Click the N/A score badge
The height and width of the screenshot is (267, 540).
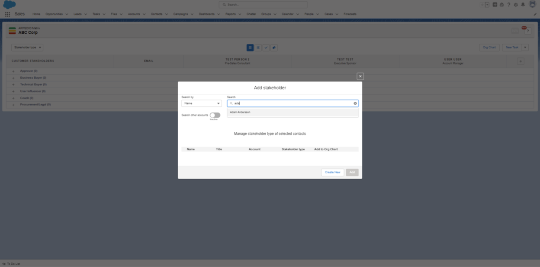point(515,31)
